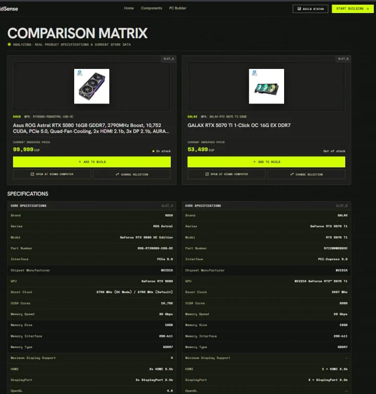Click the Memory Speed row in the Asus column
Image resolution: width=376 pixels, height=394 pixels.
pyautogui.click(x=92, y=314)
